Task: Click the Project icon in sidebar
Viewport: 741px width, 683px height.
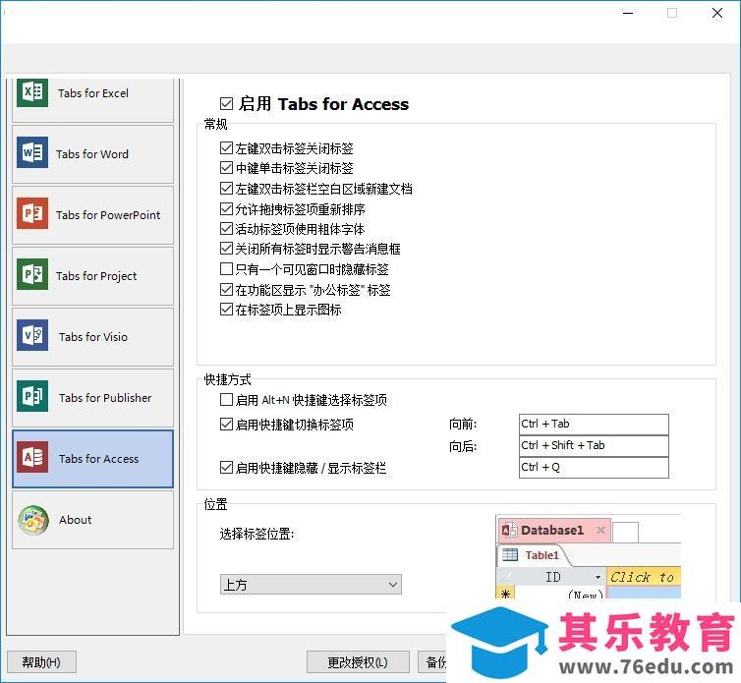Action: [32, 274]
